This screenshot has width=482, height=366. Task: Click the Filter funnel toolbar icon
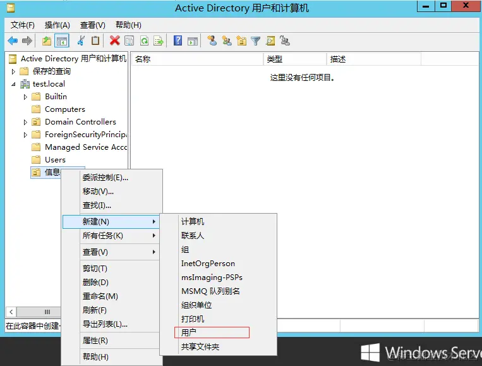255,40
